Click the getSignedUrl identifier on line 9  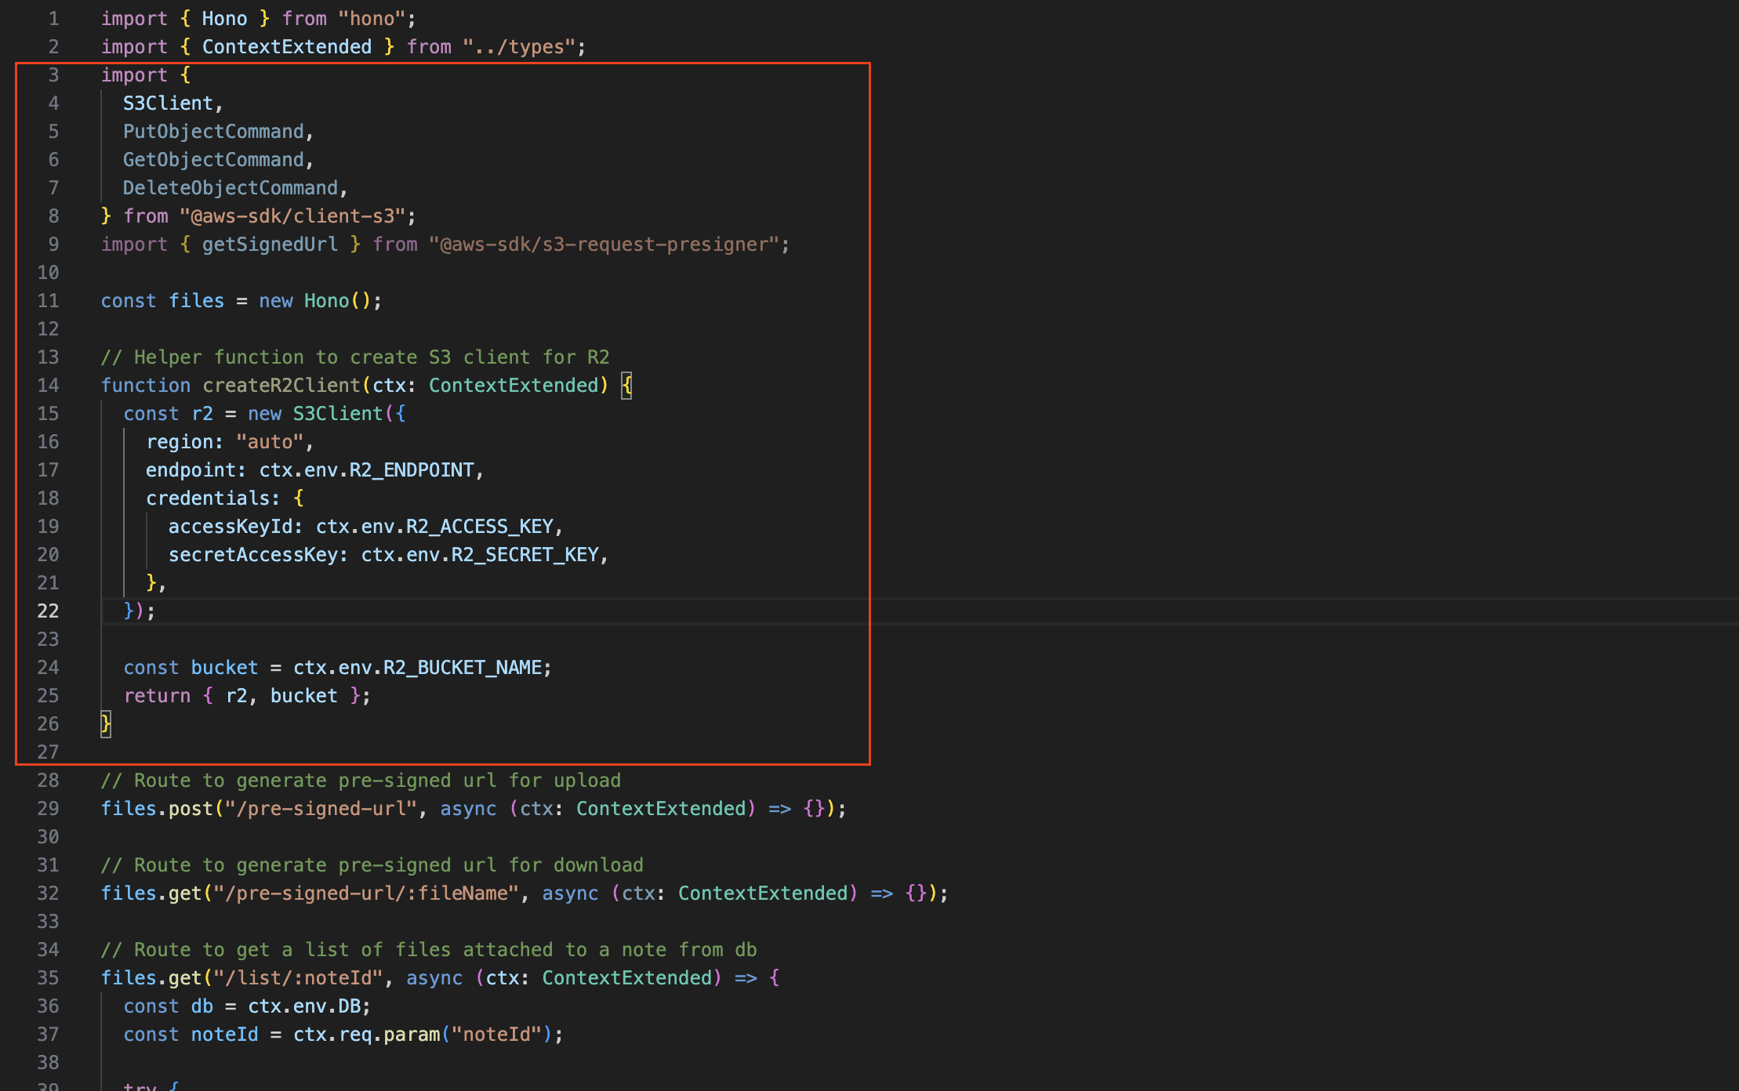(x=270, y=245)
